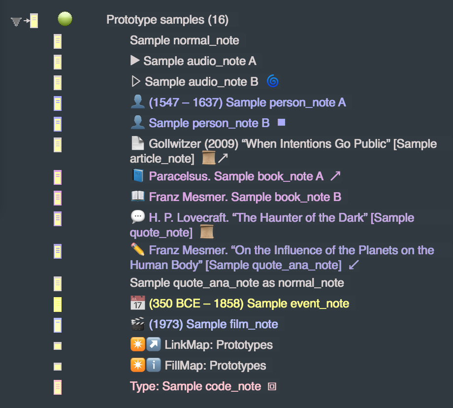Select the article page icon on the Gollwitzer note
Image resolution: width=453 pixels, height=408 pixels.
pyautogui.click(x=138, y=143)
